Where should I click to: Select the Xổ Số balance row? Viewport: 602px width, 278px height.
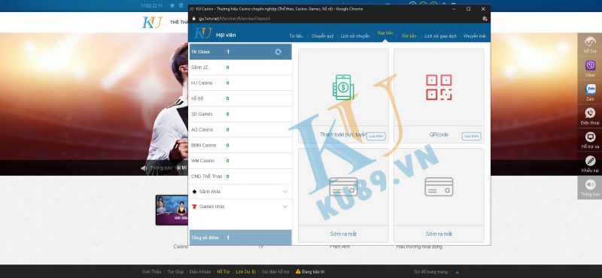[x=240, y=98]
